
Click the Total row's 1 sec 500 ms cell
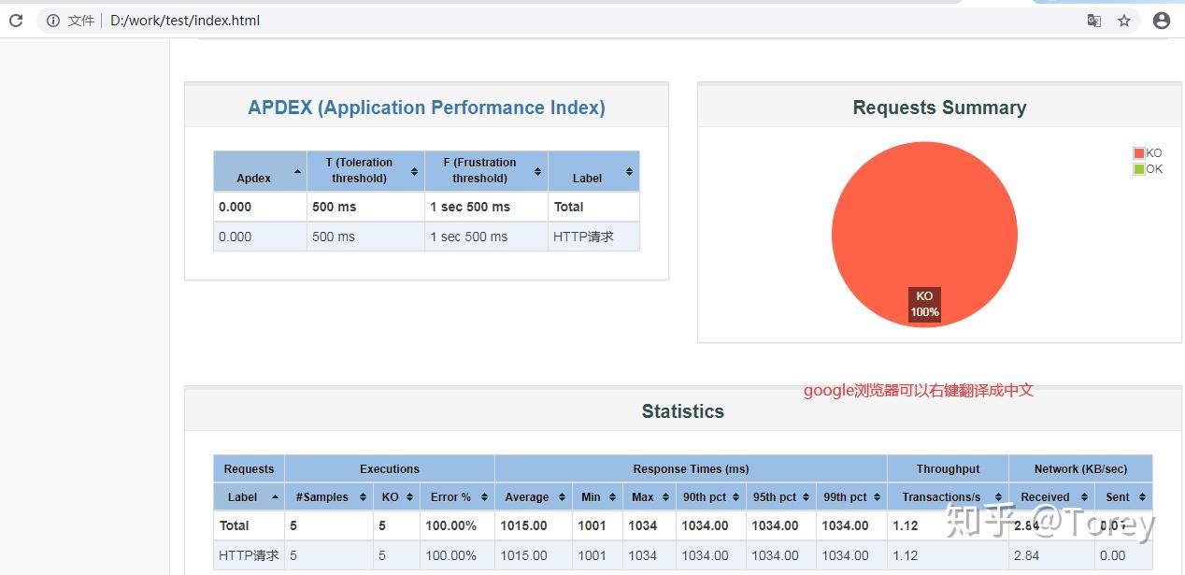pyautogui.click(x=486, y=207)
